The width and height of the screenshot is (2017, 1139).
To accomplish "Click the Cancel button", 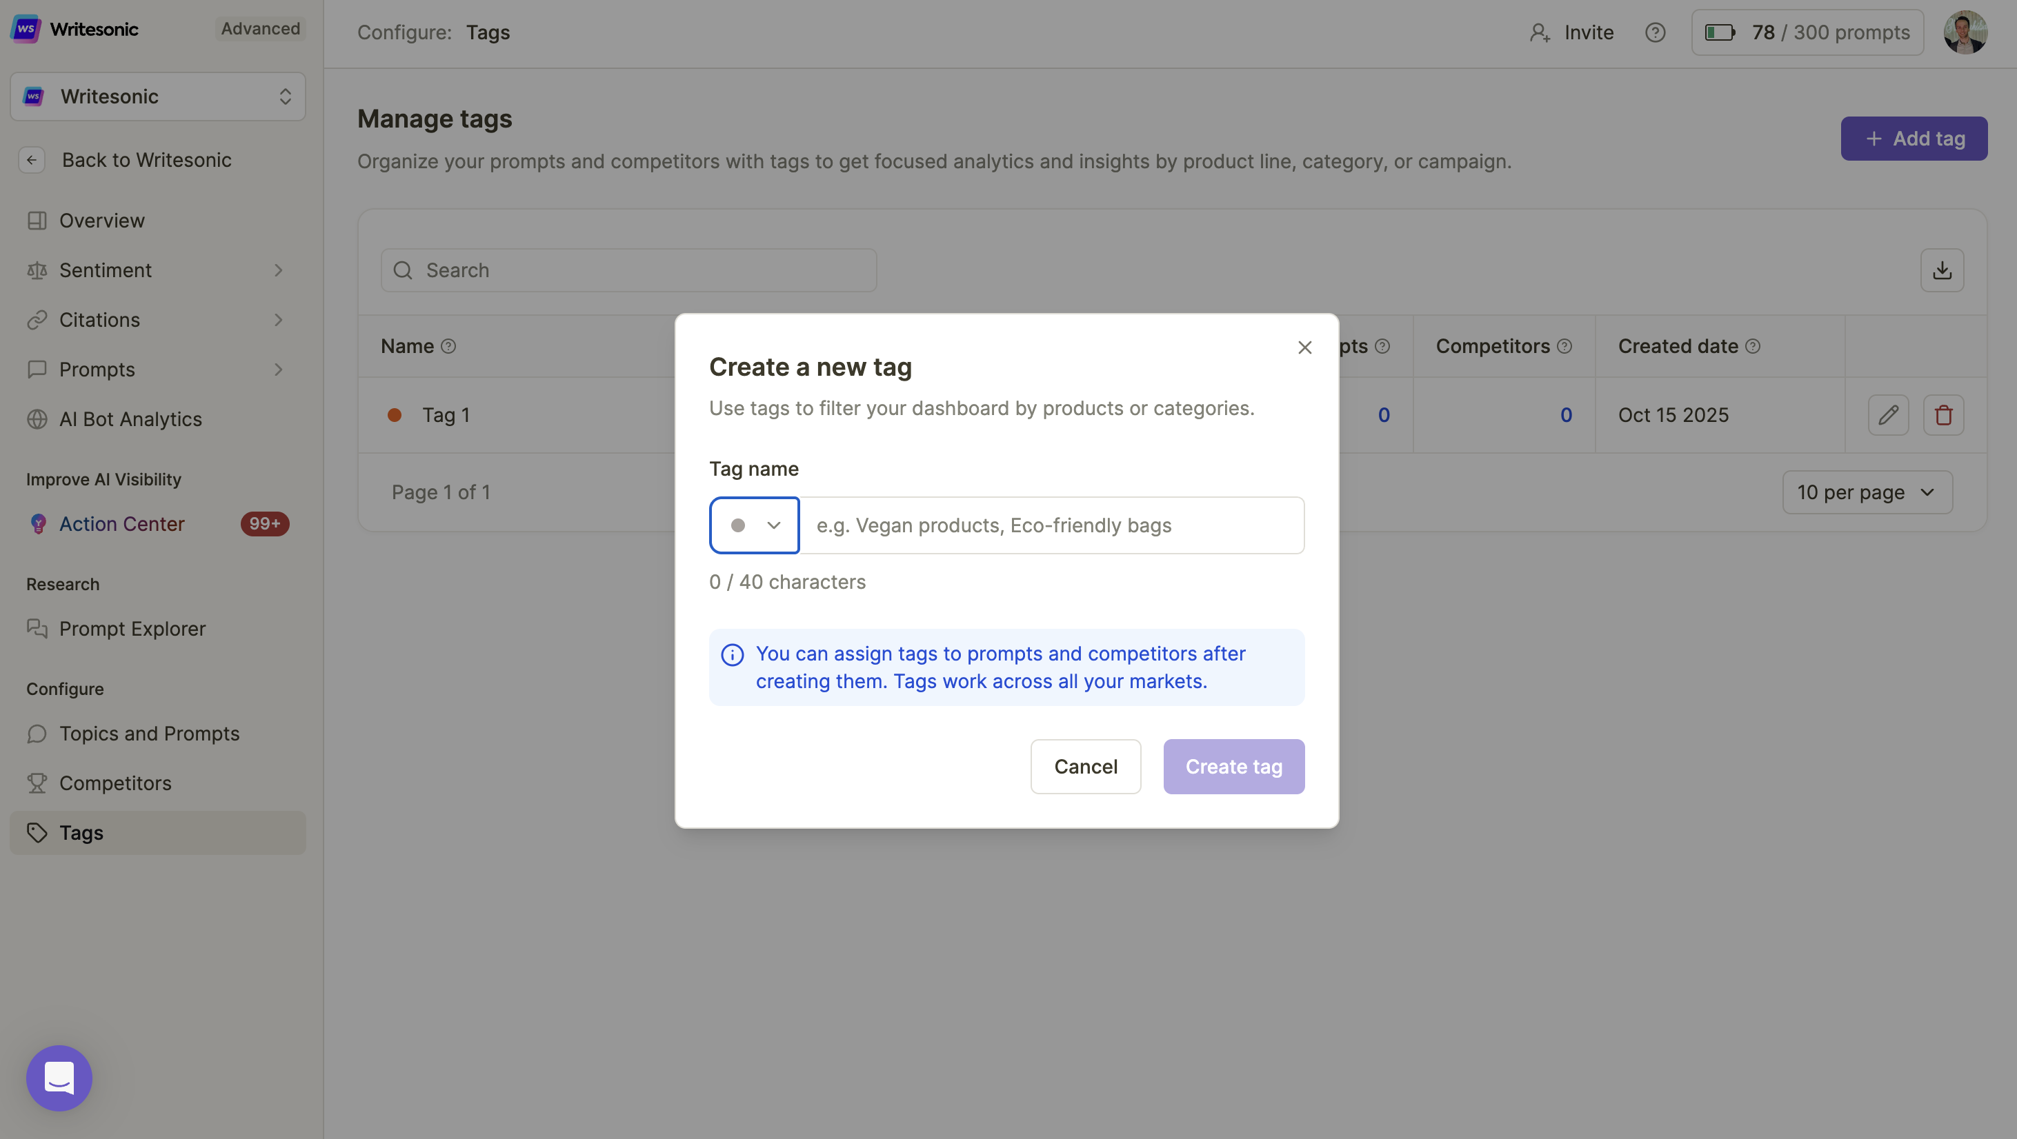I will [x=1085, y=767].
